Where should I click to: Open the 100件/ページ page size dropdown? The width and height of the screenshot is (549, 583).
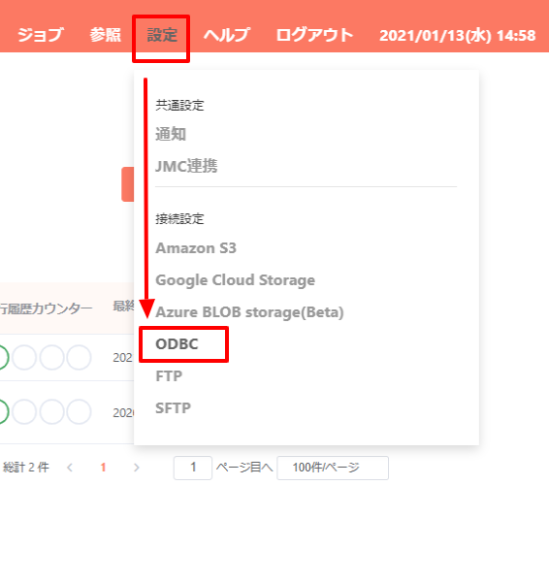click(x=333, y=468)
